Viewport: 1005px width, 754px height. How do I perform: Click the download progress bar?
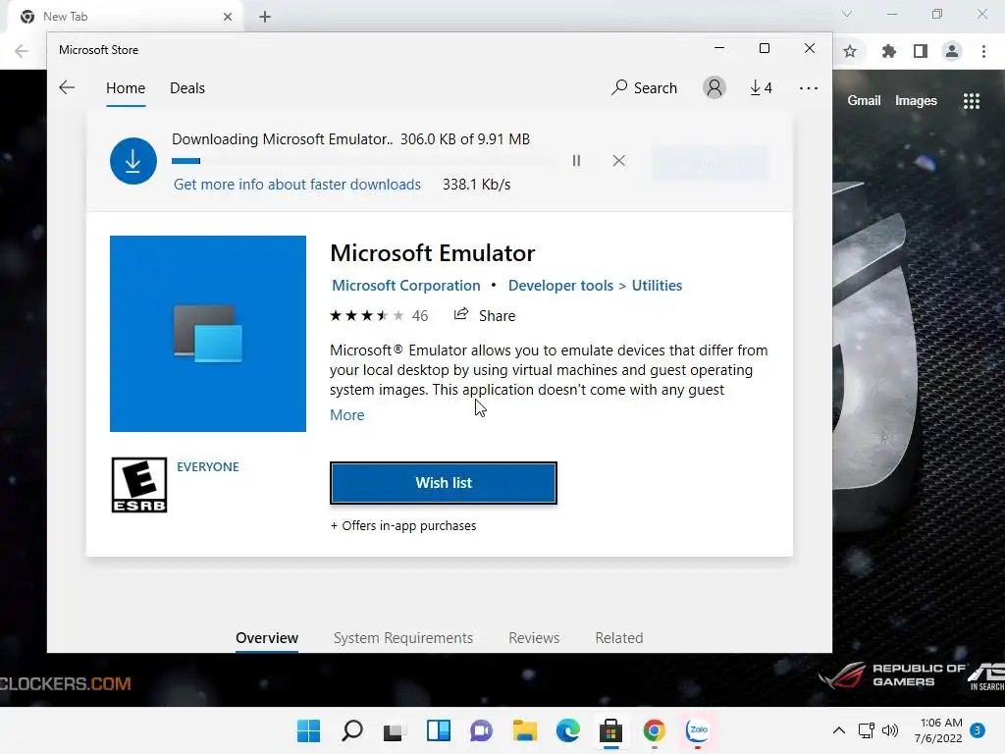363,161
